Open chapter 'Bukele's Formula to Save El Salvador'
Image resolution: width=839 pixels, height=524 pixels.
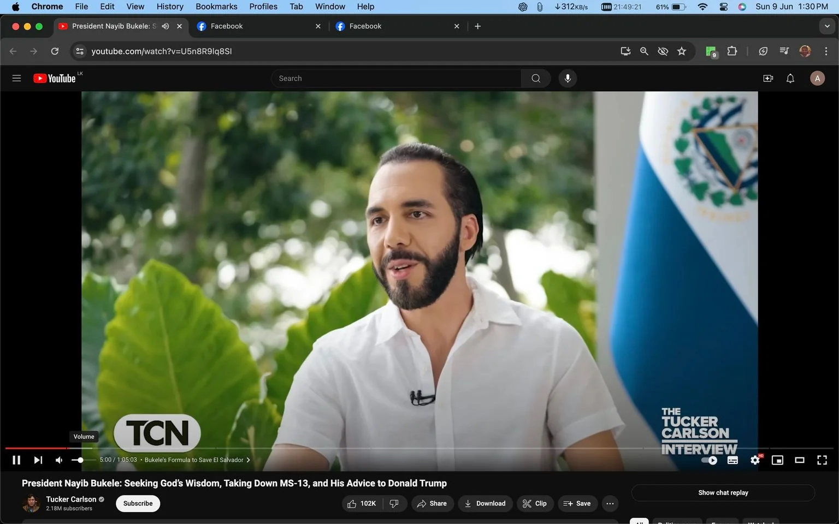(x=197, y=460)
